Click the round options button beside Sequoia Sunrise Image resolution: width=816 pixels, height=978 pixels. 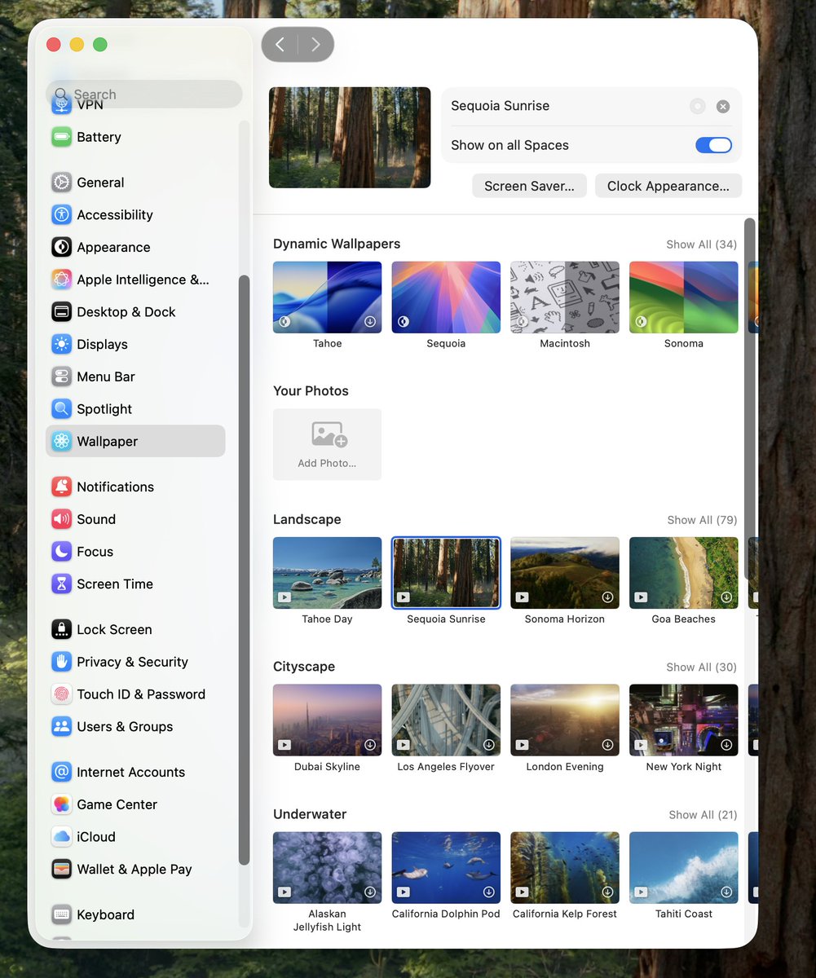tap(698, 107)
